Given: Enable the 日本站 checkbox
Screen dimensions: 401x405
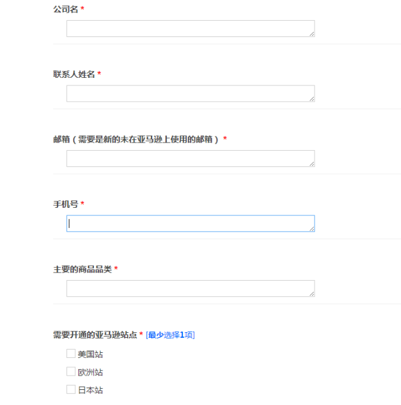Looking at the screenshot, I should coord(71,389).
